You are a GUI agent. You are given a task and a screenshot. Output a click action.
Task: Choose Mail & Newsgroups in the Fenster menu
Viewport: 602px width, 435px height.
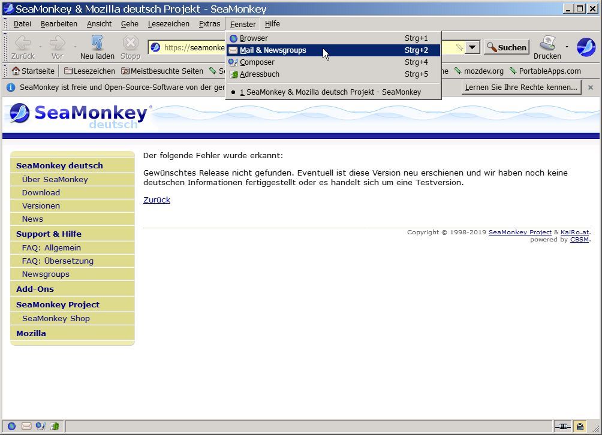pyautogui.click(x=333, y=50)
